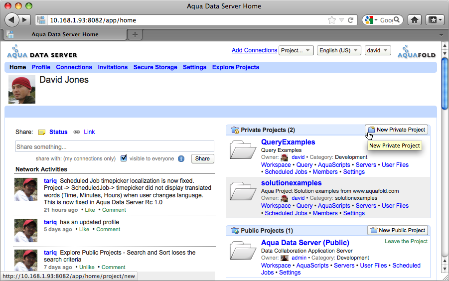Click the site identity icon in address bar

(x=41, y=20)
